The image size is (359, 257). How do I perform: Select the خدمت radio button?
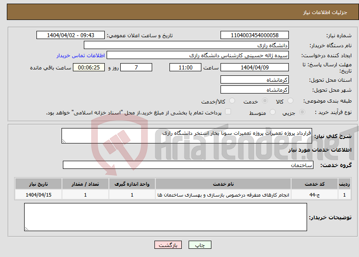(265, 101)
